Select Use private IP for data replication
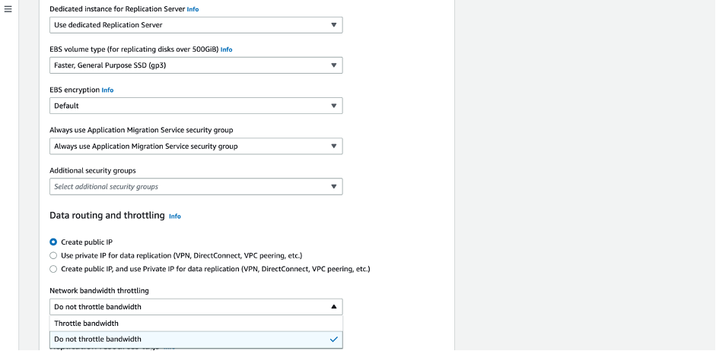The width and height of the screenshot is (716, 351). (53, 255)
